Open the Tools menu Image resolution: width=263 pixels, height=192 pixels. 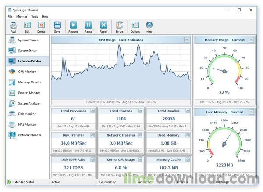tap(35, 16)
